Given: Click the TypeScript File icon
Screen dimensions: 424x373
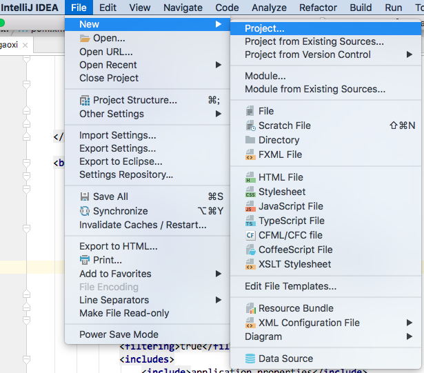Looking at the screenshot, I should 250,221.
